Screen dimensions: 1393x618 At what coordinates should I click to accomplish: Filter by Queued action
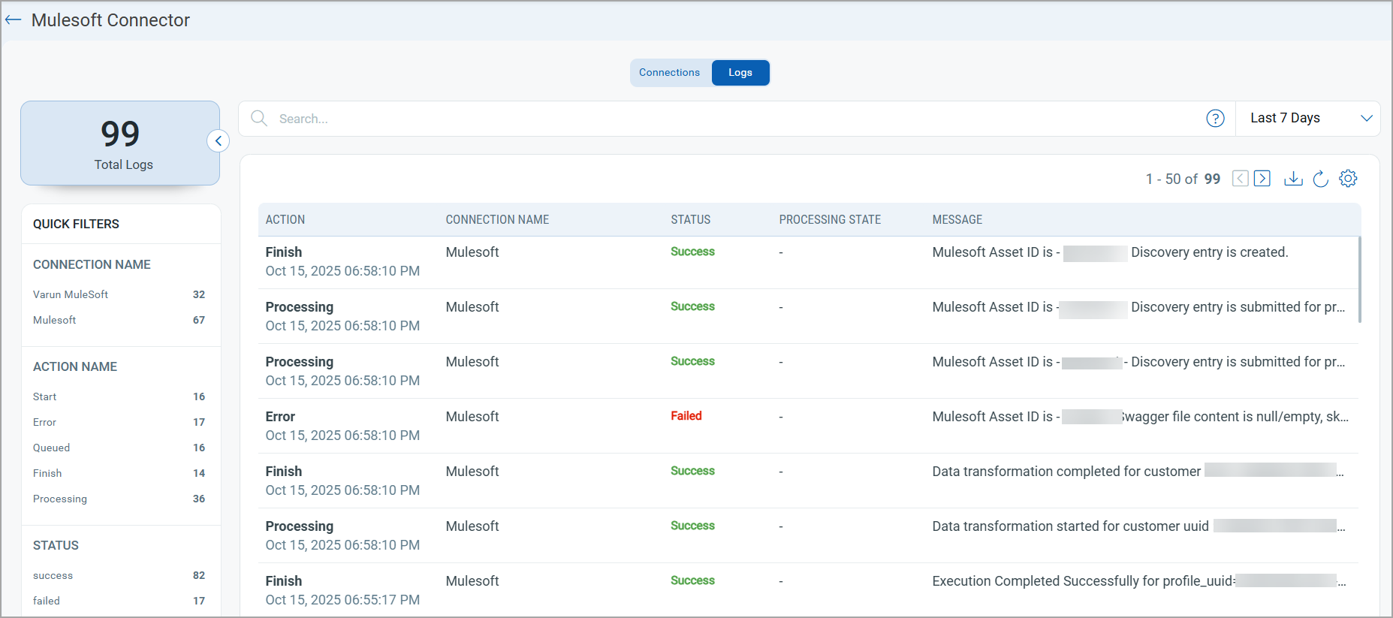[x=119, y=448]
